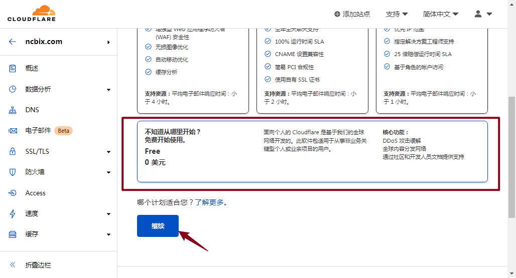Open the 支持 dropdown menu
The image size is (516, 278).
tap(397, 14)
